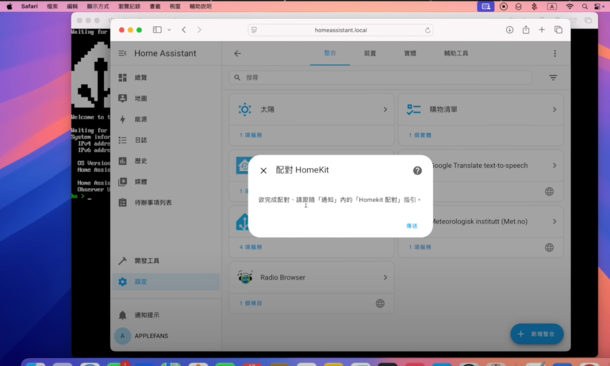610x366 pixels.
Task: Open 通知提示 notifications
Action: coord(166,315)
